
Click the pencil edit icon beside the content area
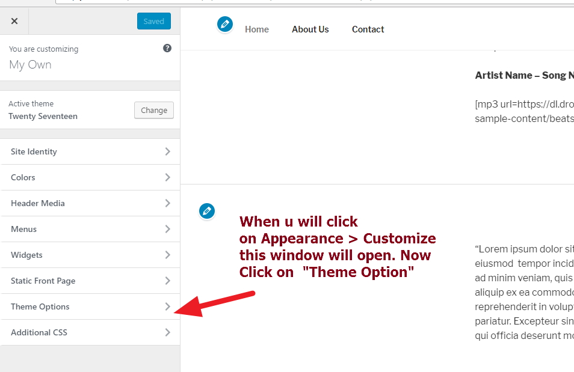pyautogui.click(x=207, y=211)
